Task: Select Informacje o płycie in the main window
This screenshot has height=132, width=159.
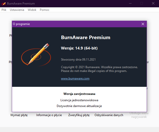Action: pyautogui.click(x=49, y=115)
